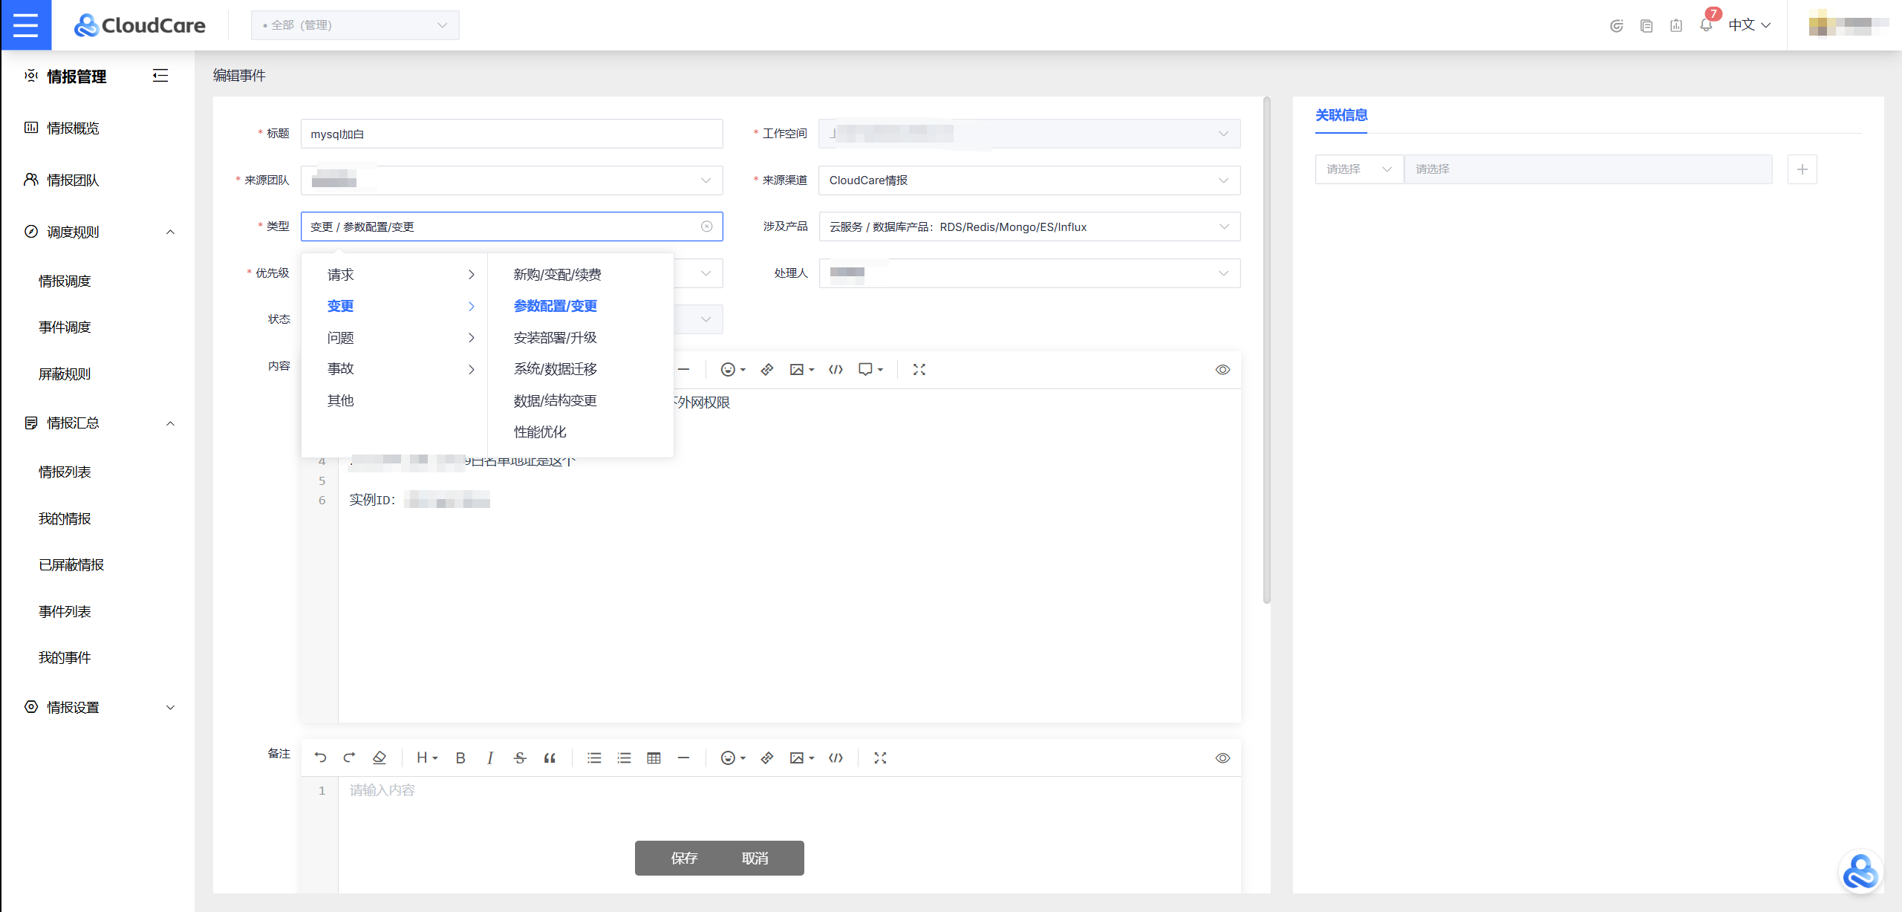
Task: Insert code block in 内容 editor
Action: click(836, 370)
